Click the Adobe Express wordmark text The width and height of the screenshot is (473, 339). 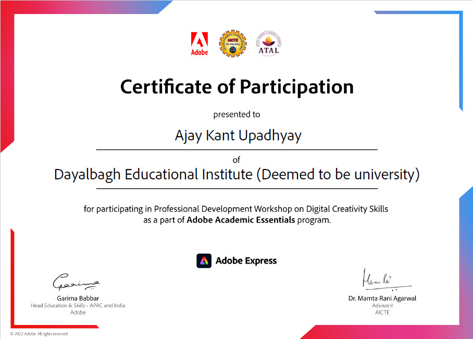(246, 260)
